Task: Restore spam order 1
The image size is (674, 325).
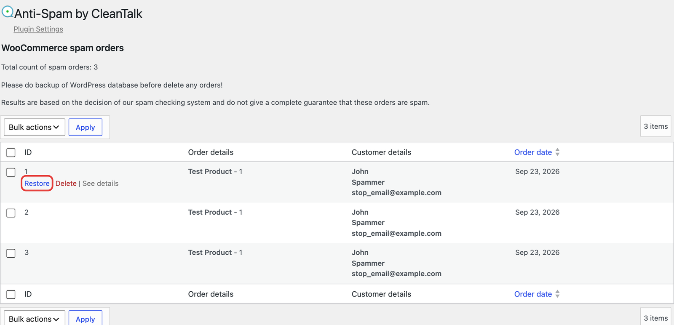Action: point(37,184)
